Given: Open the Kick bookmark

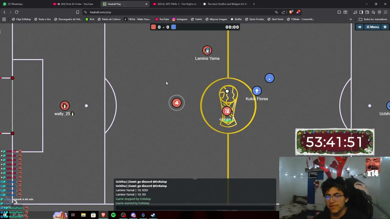Looking at the screenshot, I should pos(90,19).
